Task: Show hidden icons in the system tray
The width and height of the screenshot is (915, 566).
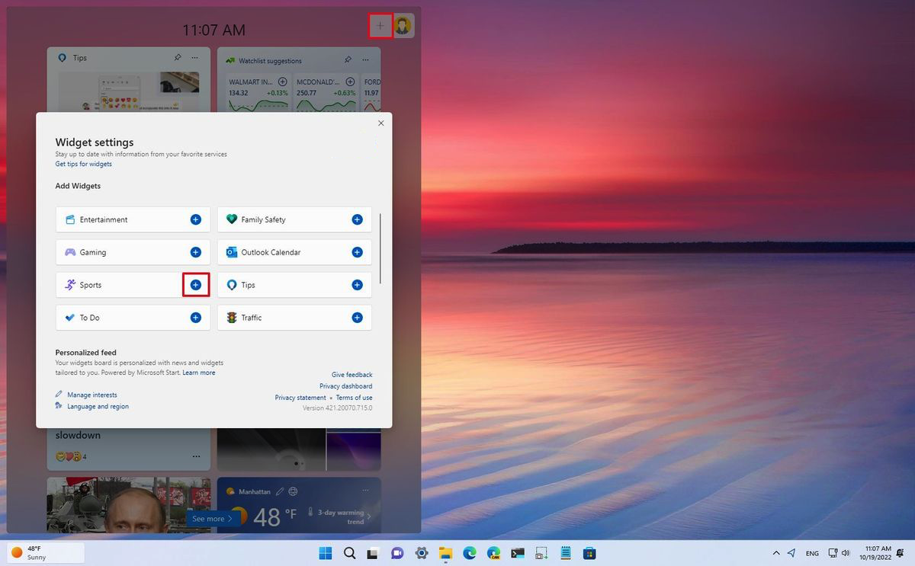Action: click(x=776, y=553)
